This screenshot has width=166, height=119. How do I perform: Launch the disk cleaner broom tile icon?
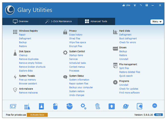41,106
